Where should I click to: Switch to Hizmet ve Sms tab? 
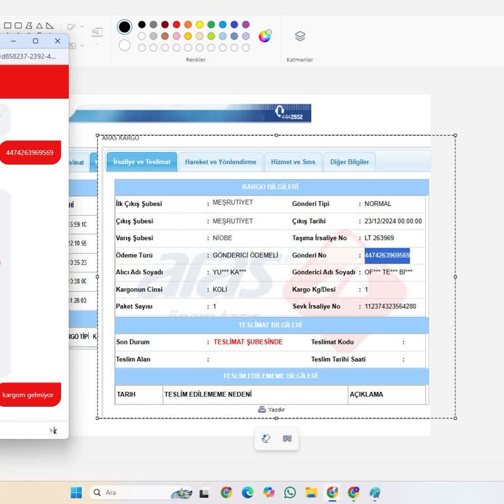(x=293, y=161)
